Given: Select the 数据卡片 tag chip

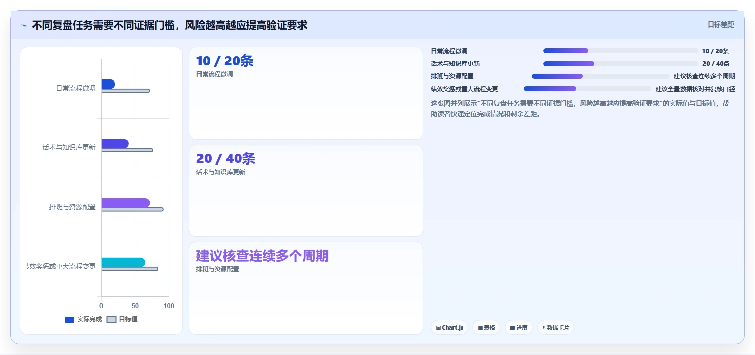Looking at the screenshot, I should (x=556, y=327).
